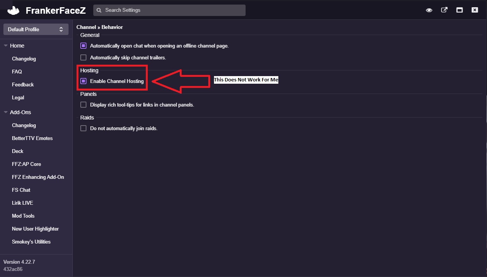Open the Changelog under Home
The height and width of the screenshot is (277, 487).
point(24,59)
